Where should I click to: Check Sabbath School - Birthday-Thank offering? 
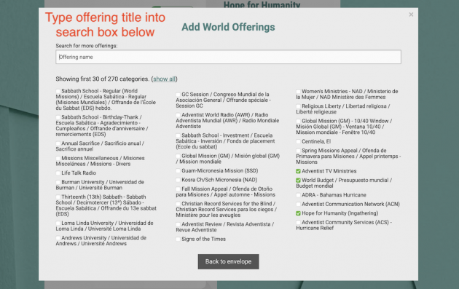[x=58, y=117]
